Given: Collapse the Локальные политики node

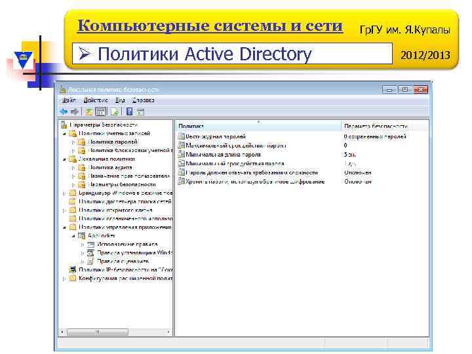Looking at the screenshot, I should click(64, 159).
